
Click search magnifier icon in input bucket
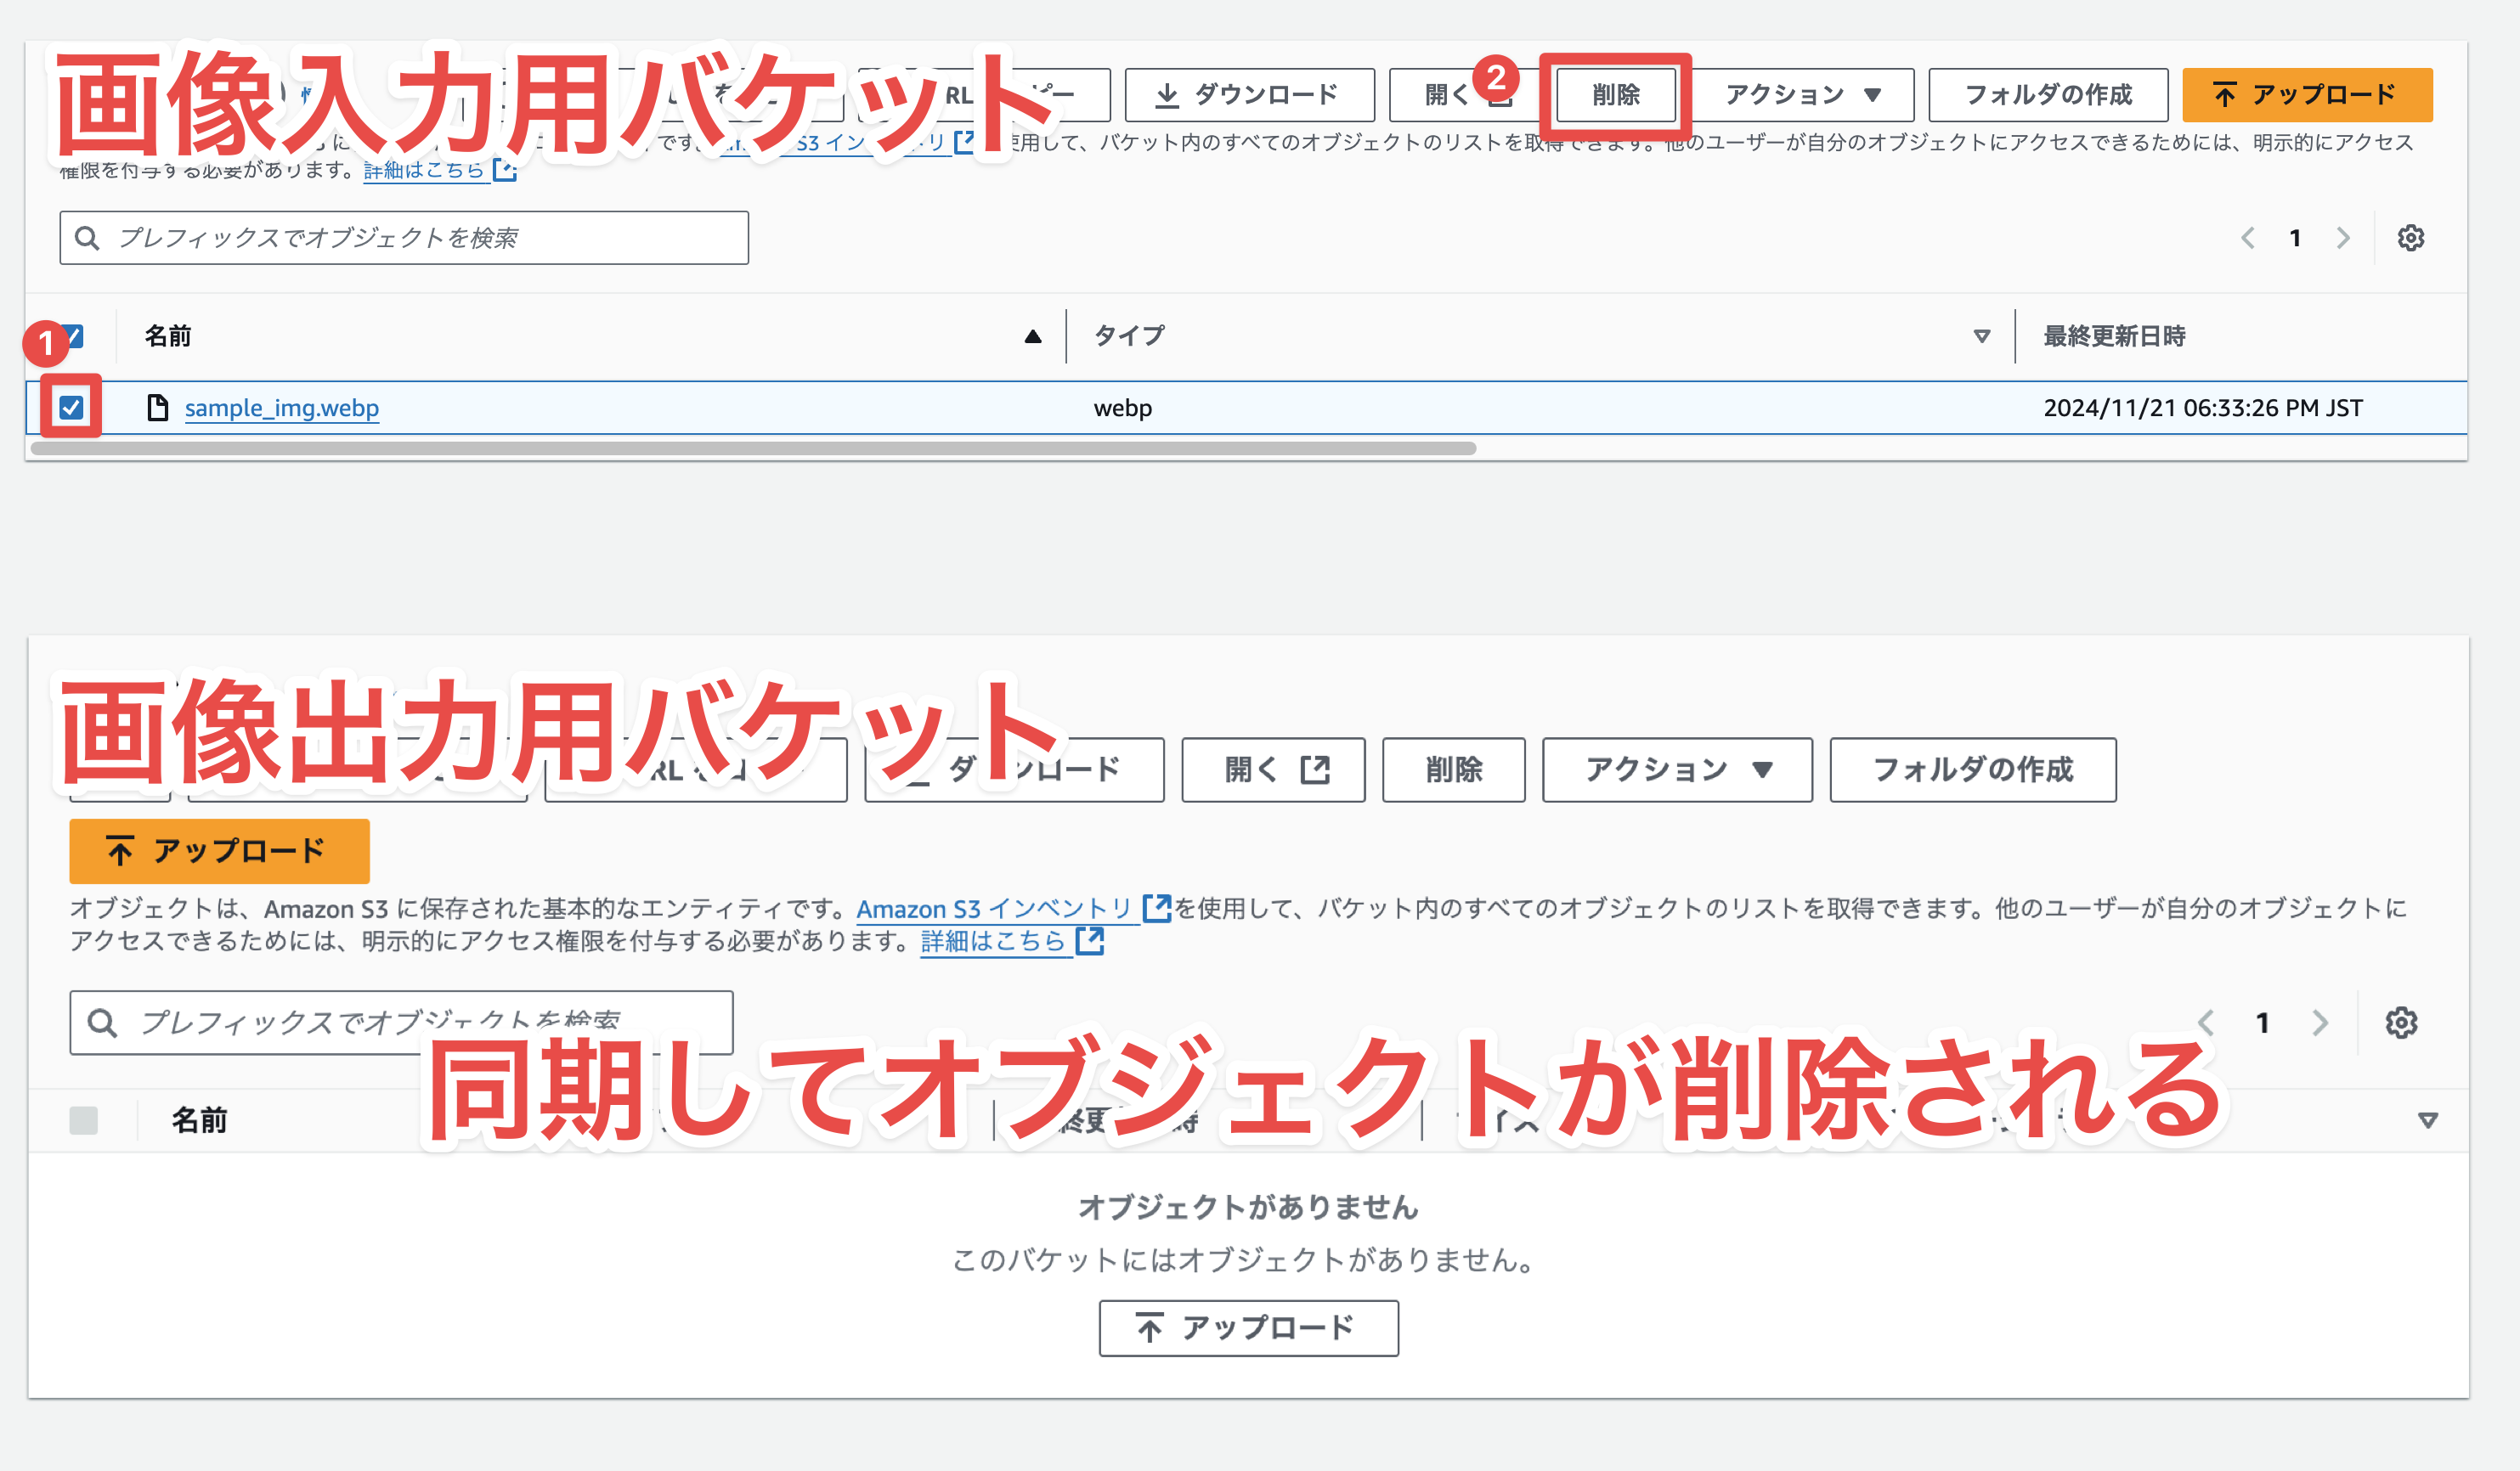coord(87,238)
